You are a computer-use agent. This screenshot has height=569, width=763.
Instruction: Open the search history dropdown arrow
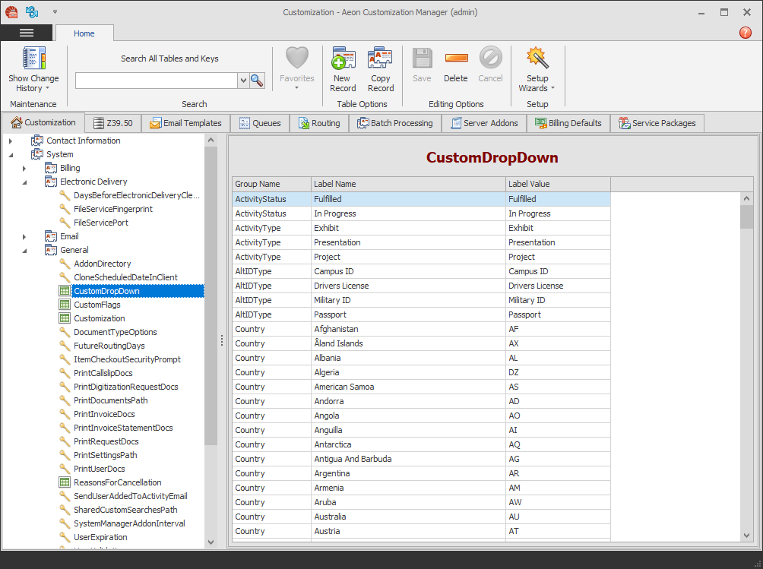click(243, 80)
